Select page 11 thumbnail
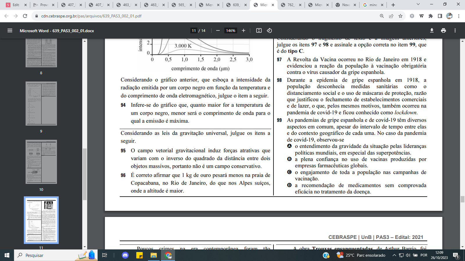The width and height of the screenshot is (465, 261). point(41,220)
